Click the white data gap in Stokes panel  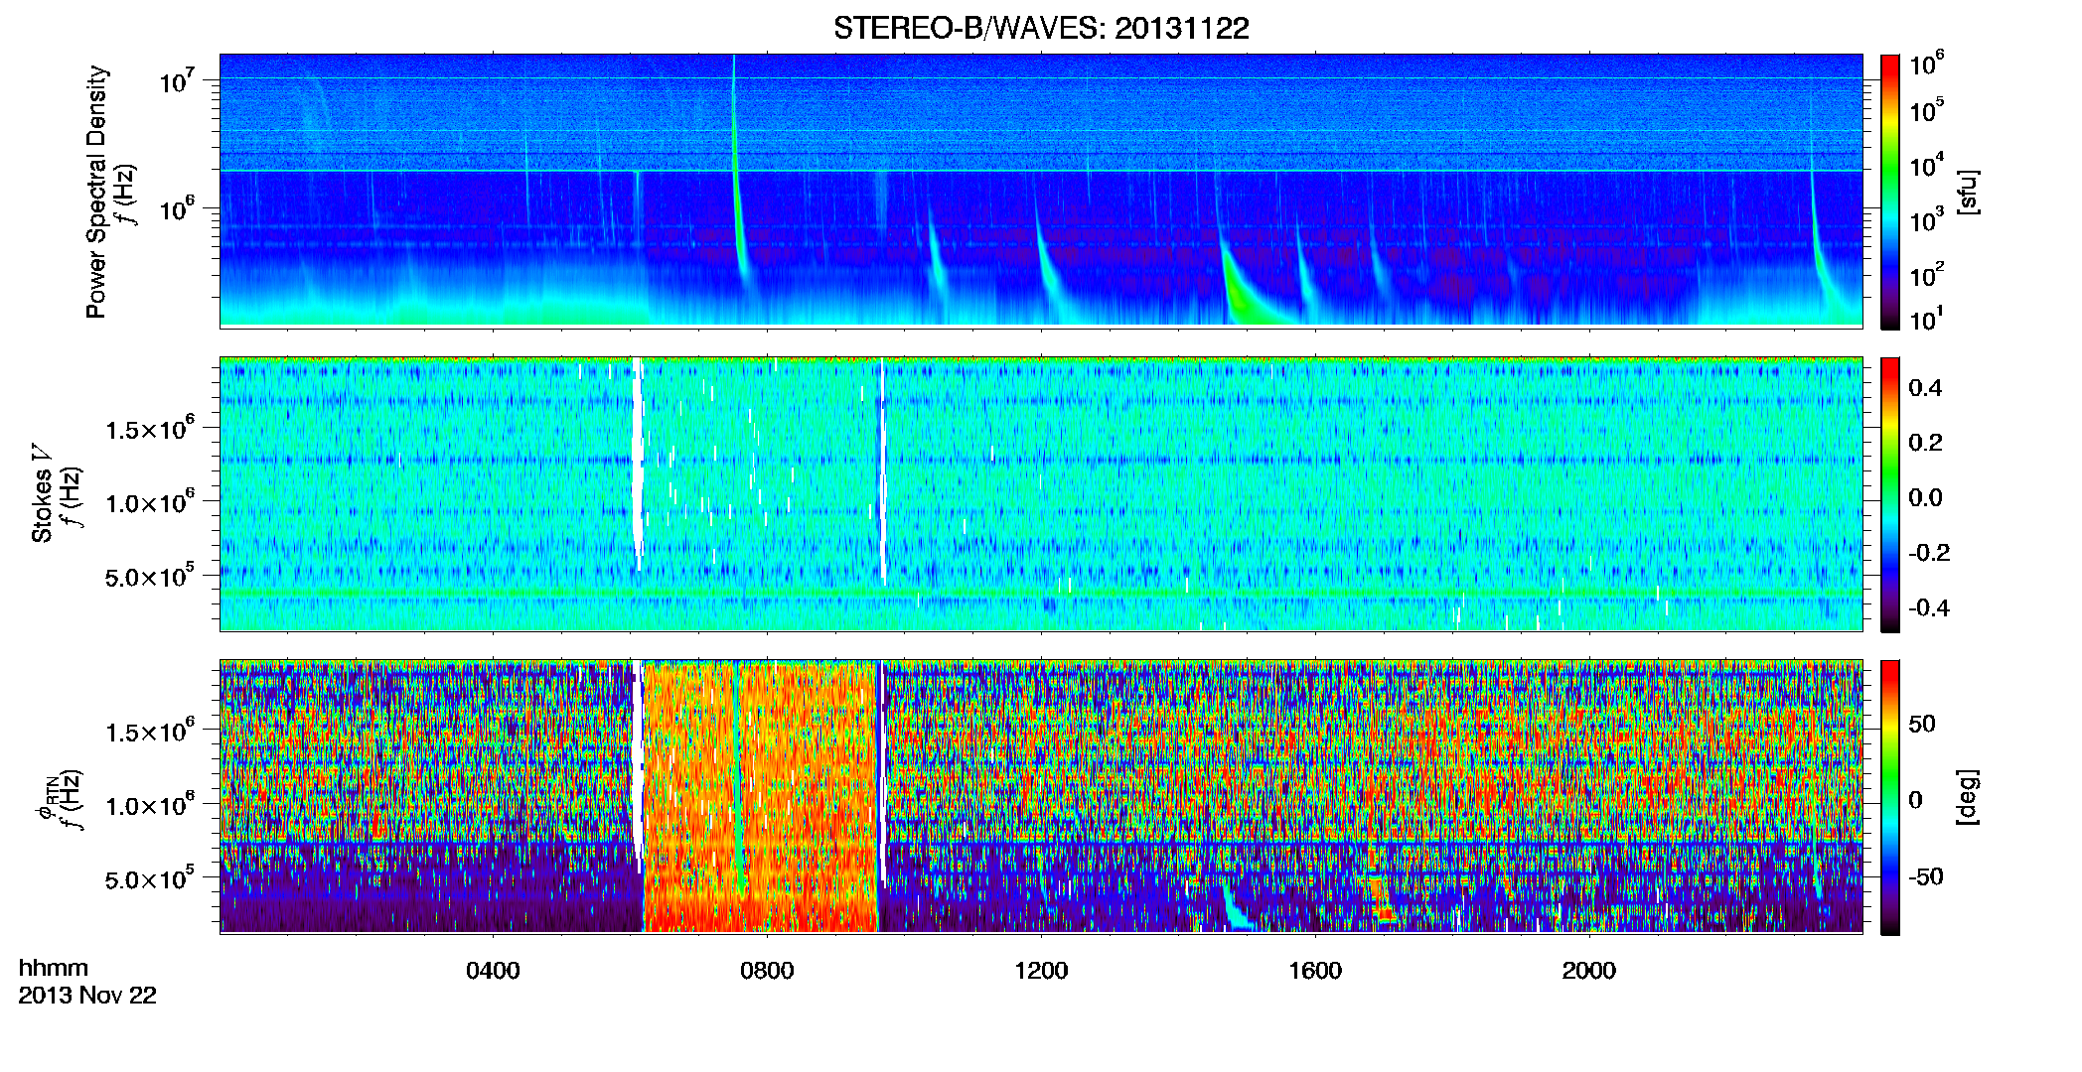637,465
